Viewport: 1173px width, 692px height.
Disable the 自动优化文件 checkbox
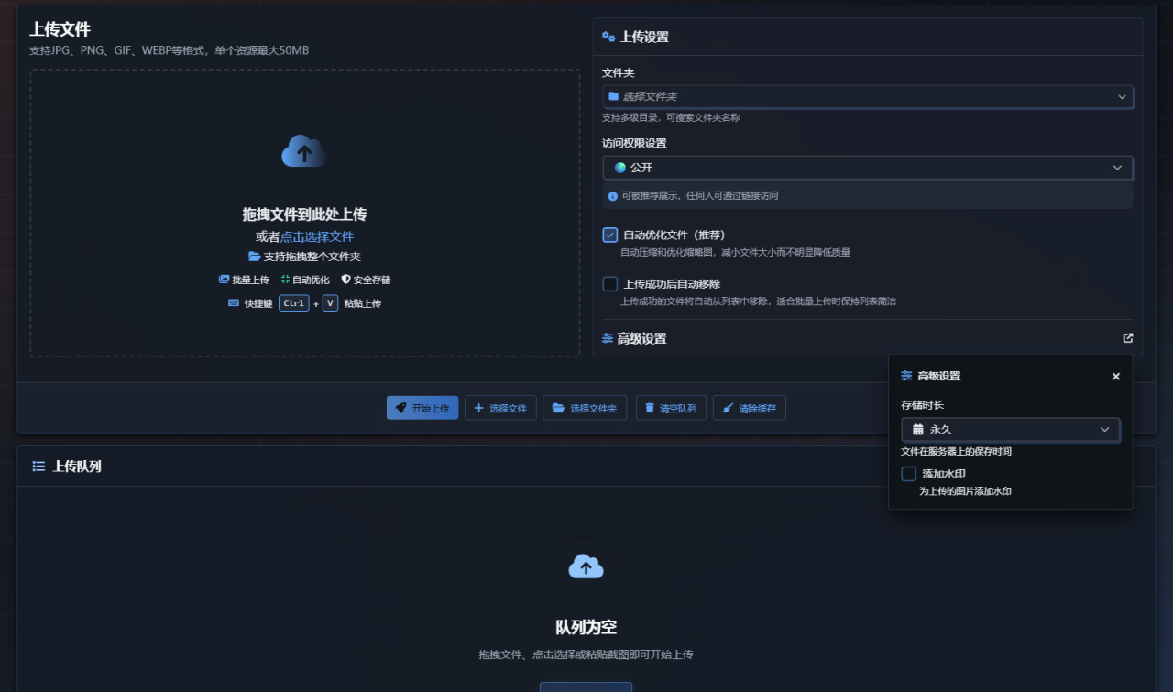[610, 235]
